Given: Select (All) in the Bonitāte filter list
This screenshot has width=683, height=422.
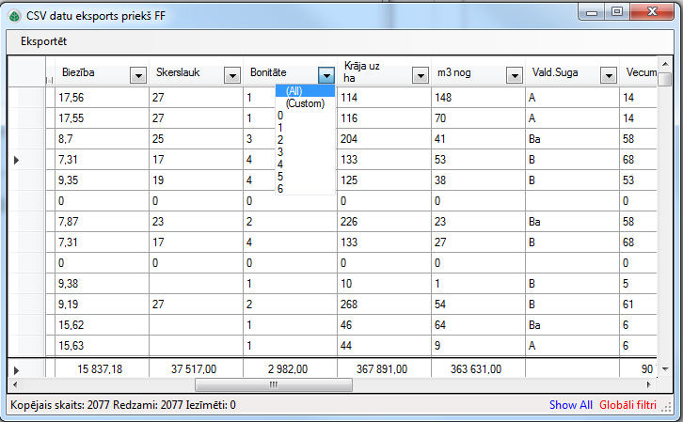Looking at the screenshot, I should click(x=294, y=91).
